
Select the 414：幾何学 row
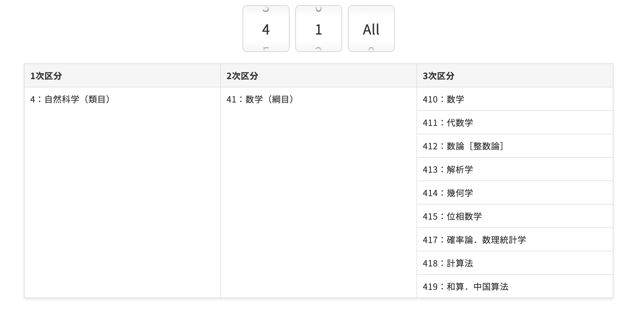coord(448,193)
